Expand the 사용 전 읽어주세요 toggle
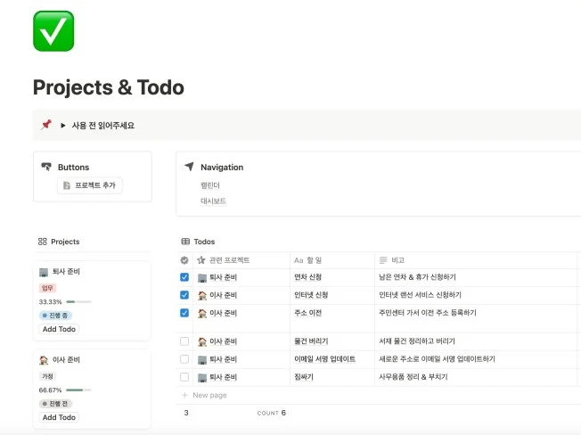 pyautogui.click(x=63, y=126)
